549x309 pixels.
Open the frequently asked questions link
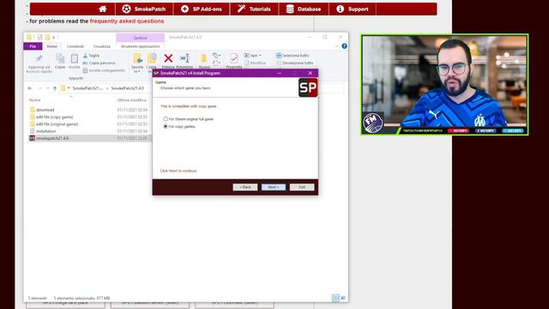(x=127, y=21)
